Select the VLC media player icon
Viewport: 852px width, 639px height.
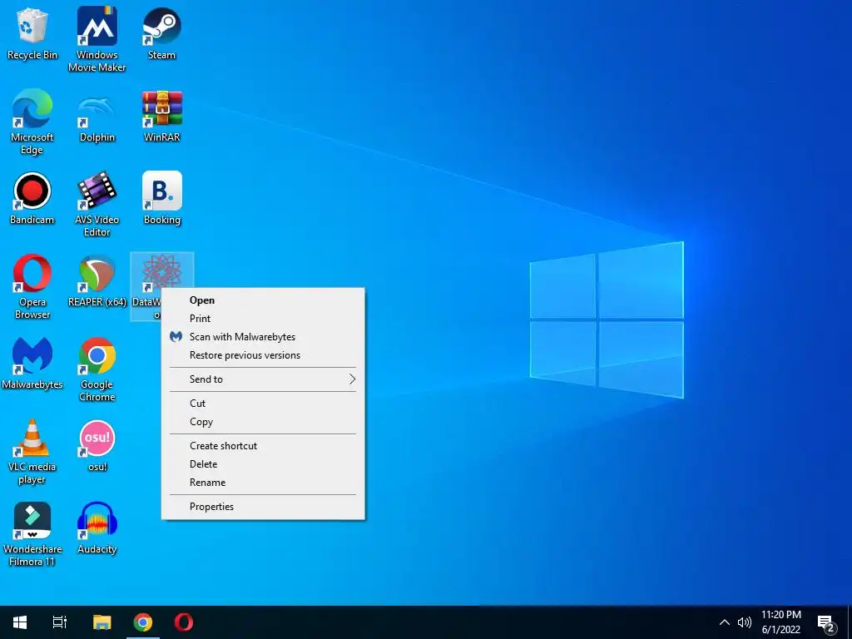(x=32, y=452)
